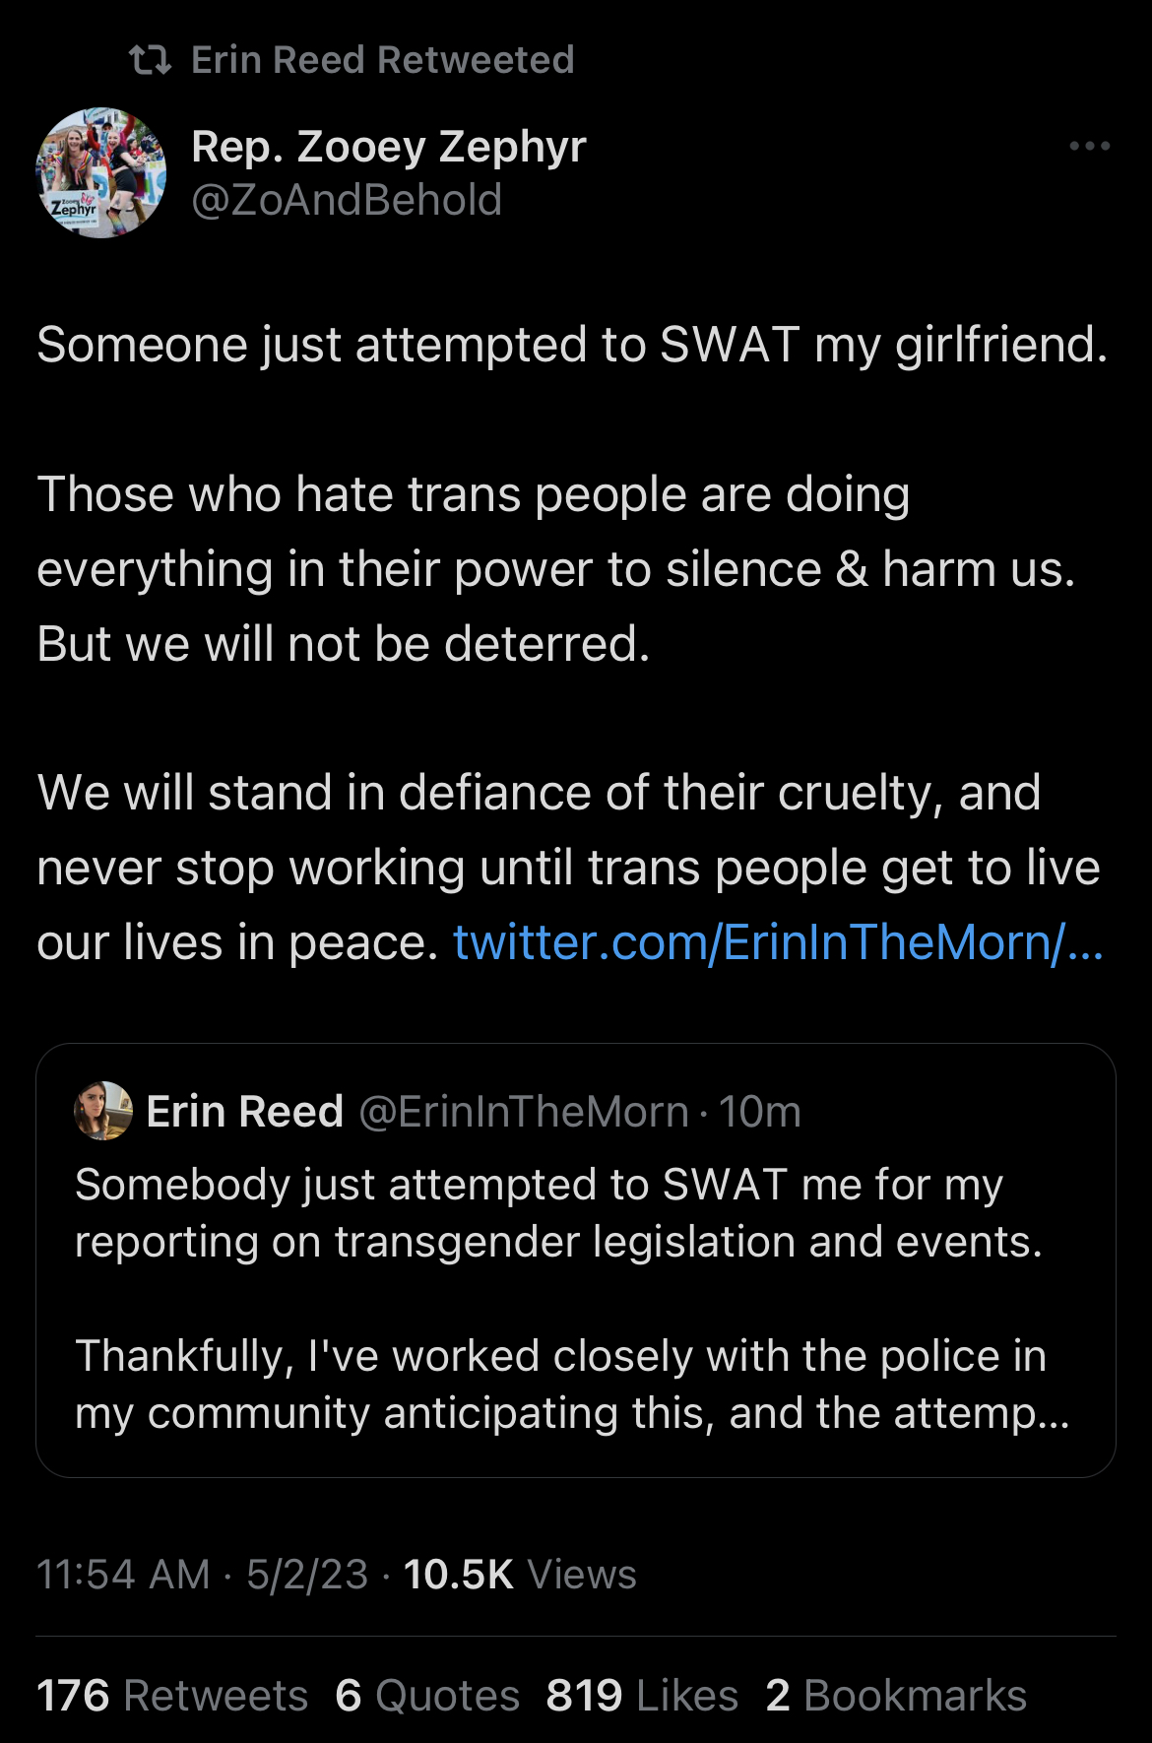Open Erin Reed's small avatar in quoted tweet

click(x=103, y=1111)
